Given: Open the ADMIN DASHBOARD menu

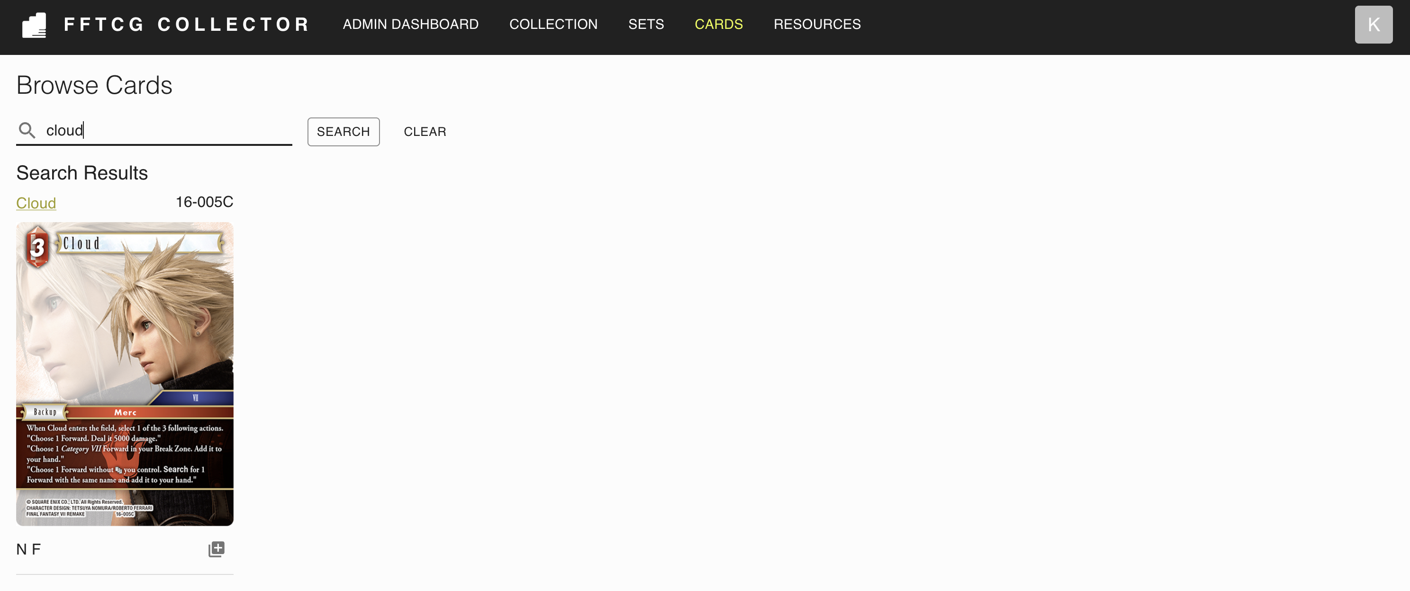Looking at the screenshot, I should pos(410,24).
